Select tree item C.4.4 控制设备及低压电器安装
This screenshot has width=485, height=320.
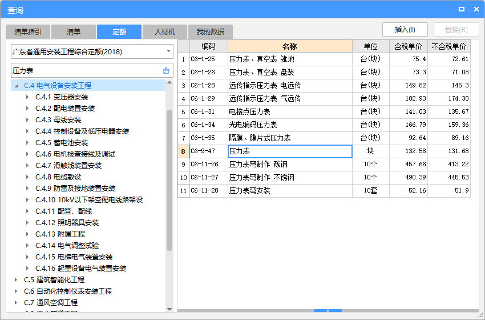pyautogui.click(x=82, y=131)
